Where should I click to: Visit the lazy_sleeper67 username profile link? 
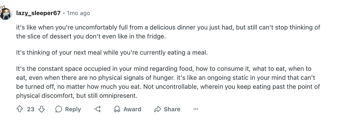pyautogui.click(x=38, y=13)
